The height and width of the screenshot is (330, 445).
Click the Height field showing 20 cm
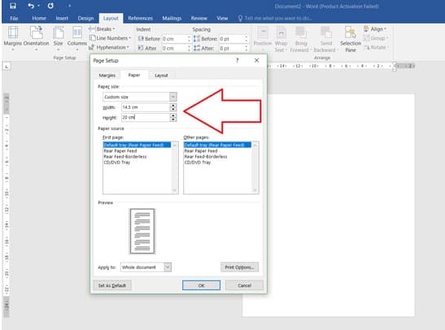pos(146,117)
